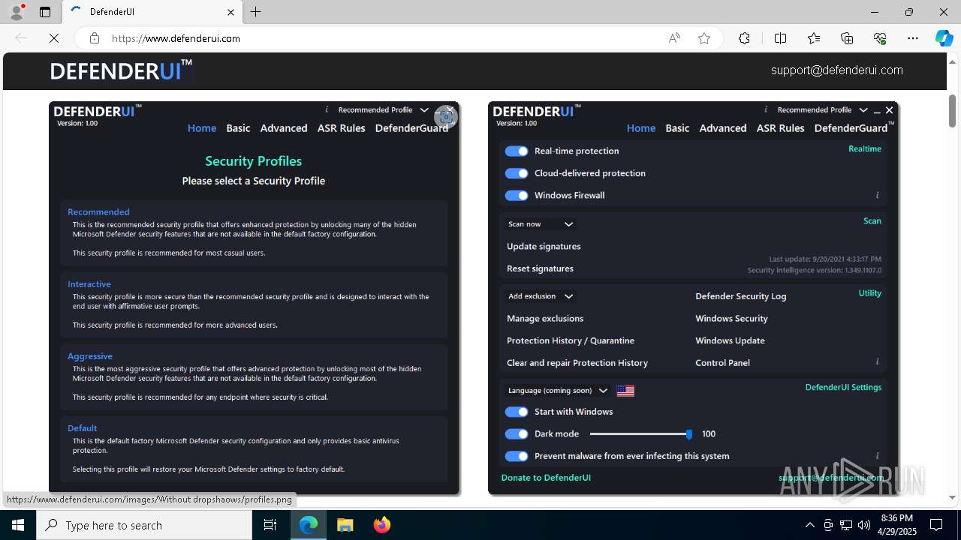Click Update signatures

pos(544,246)
